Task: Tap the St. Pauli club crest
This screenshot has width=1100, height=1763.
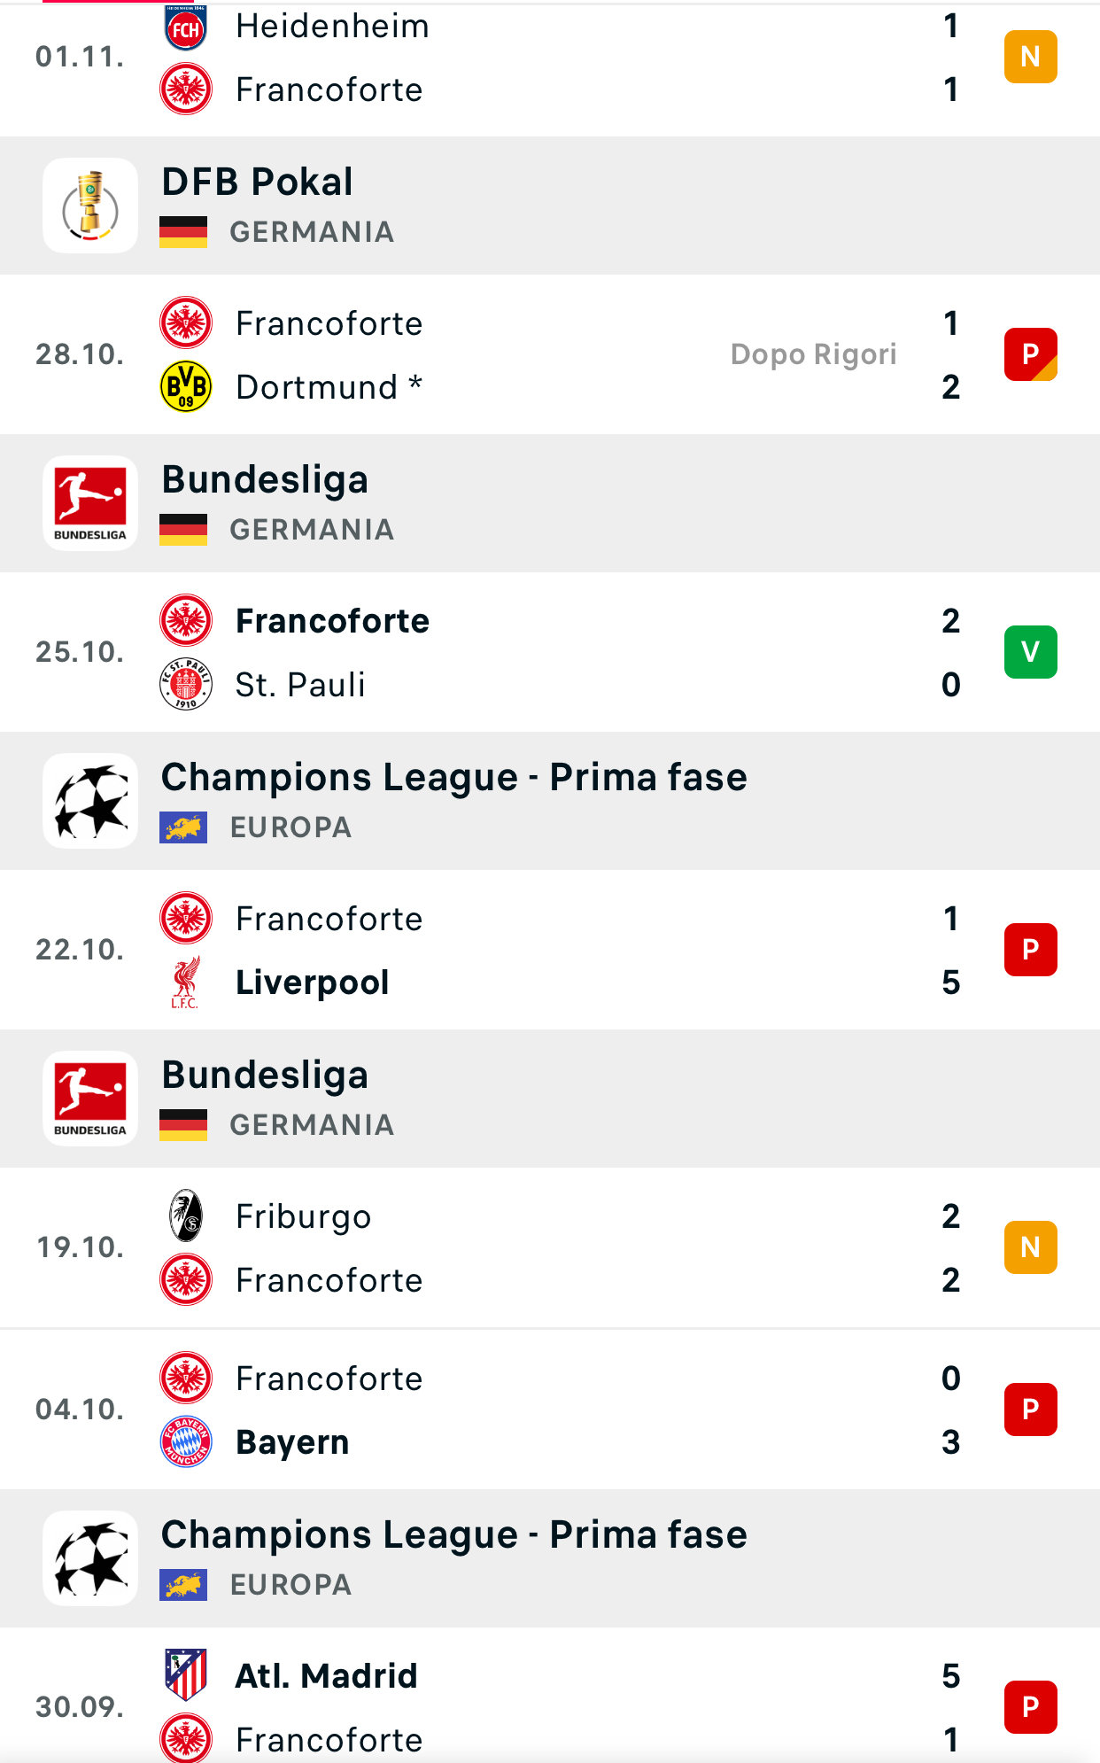Action: [186, 685]
